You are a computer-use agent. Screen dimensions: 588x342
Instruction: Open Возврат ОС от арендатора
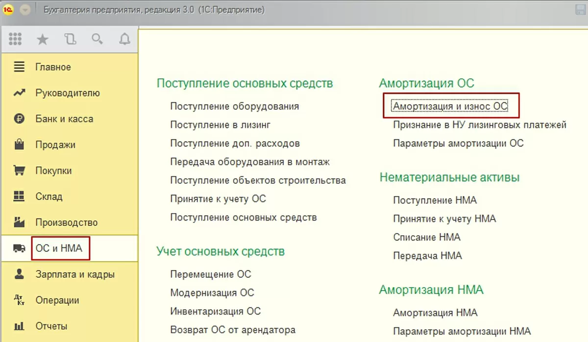click(x=233, y=330)
